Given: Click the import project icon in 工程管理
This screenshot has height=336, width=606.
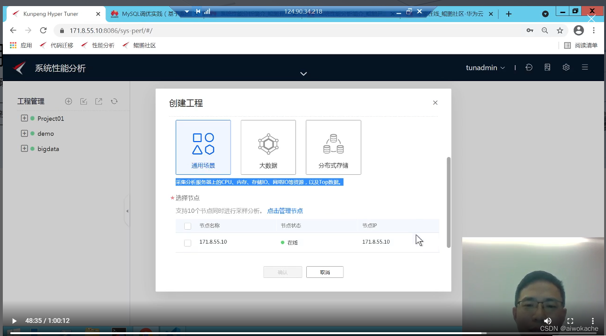Looking at the screenshot, I should point(84,101).
